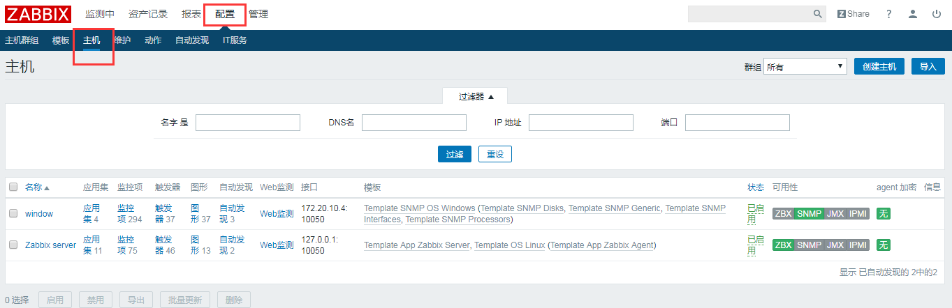Open 自动发现 3 for window host
952x308 pixels.
point(232,214)
